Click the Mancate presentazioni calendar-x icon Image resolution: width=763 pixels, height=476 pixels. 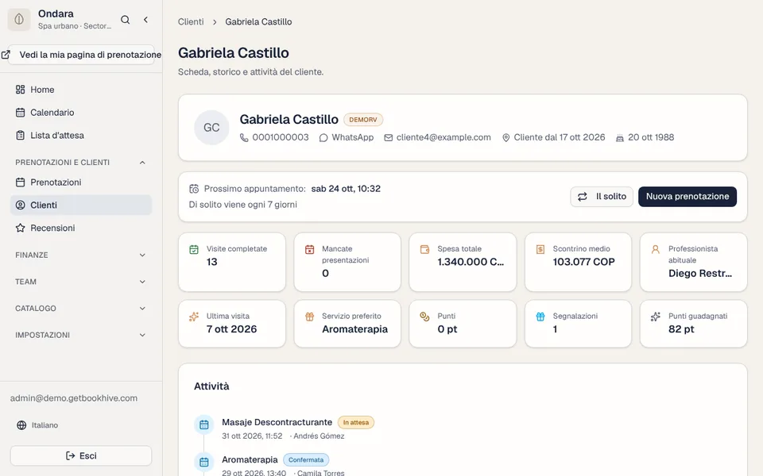click(x=309, y=250)
